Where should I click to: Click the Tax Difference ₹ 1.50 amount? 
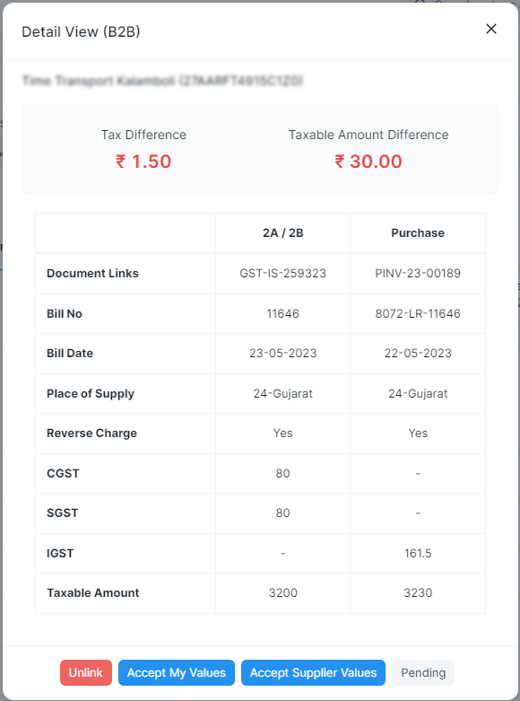143,162
